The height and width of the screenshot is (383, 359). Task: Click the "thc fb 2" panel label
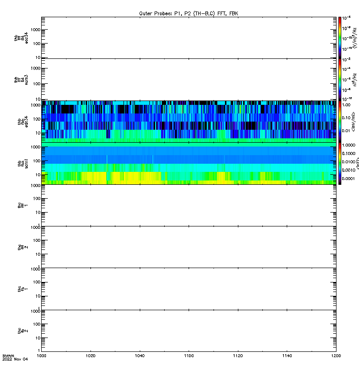pyautogui.click(x=23, y=331)
